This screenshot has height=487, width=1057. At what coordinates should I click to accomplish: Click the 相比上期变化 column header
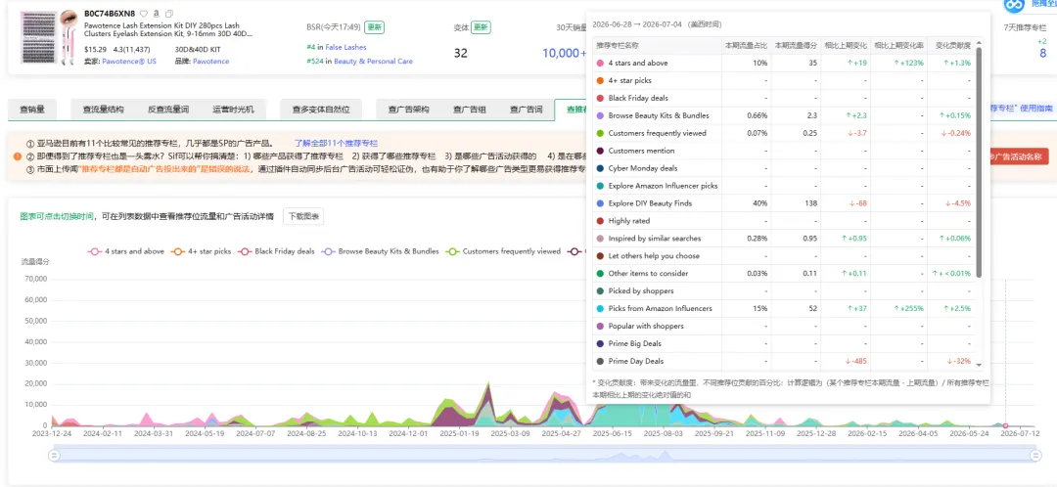point(846,46)
